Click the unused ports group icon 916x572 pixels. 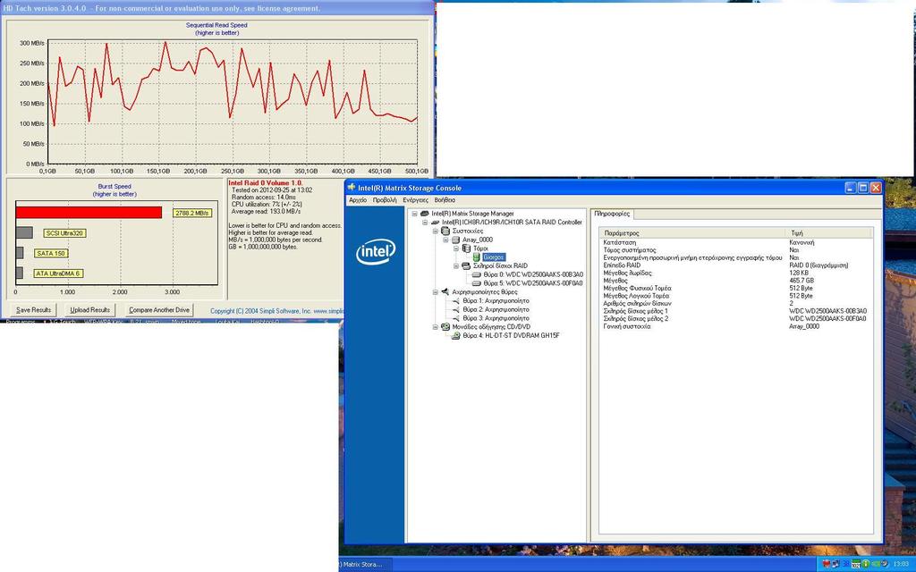(x=445, y=292)
